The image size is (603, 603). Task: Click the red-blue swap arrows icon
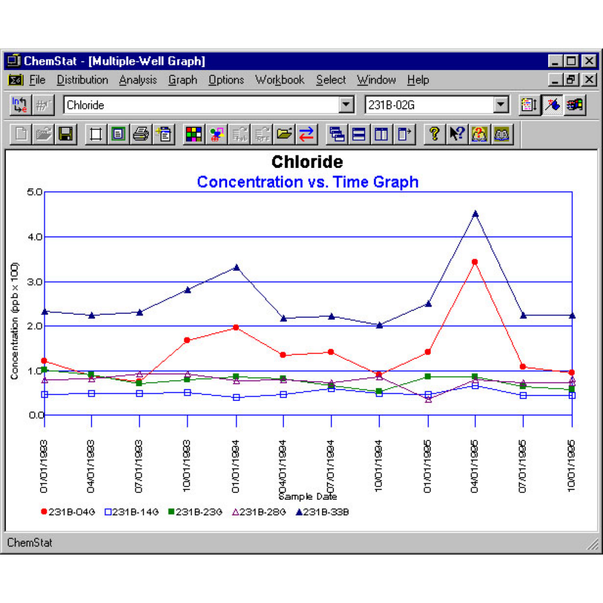(x=306, y=134)
